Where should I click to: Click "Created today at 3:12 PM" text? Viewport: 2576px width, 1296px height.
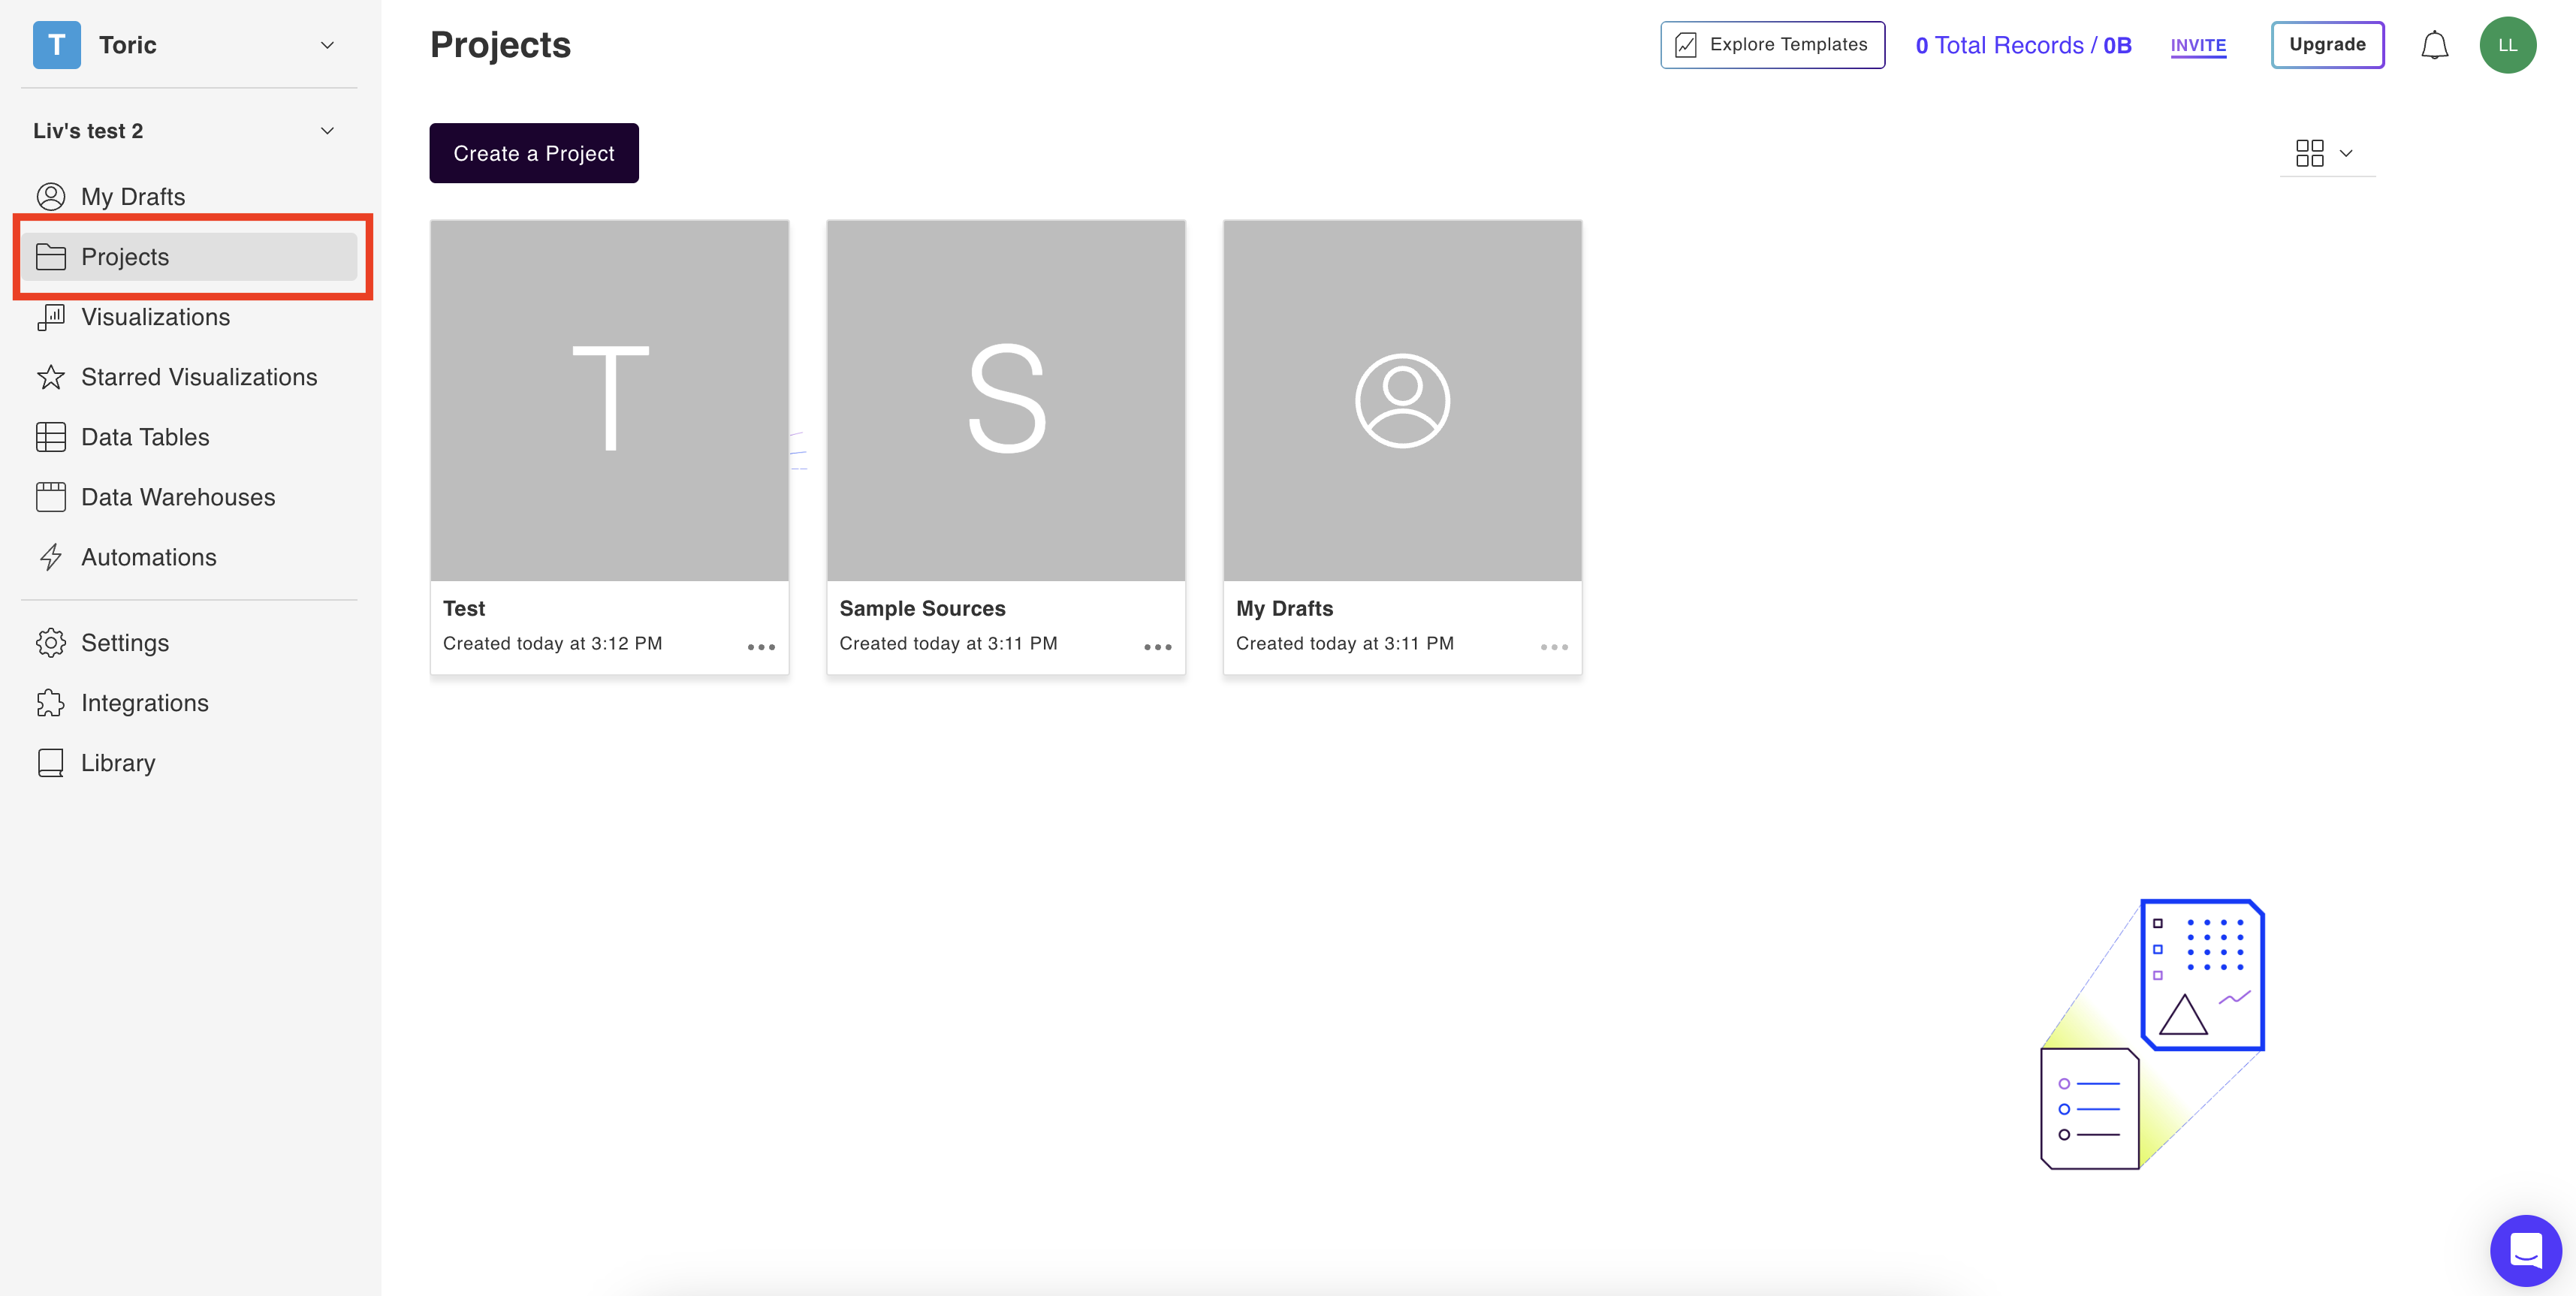pos(552,643)
